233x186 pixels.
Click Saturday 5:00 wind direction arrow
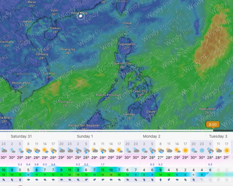[20, 179]
